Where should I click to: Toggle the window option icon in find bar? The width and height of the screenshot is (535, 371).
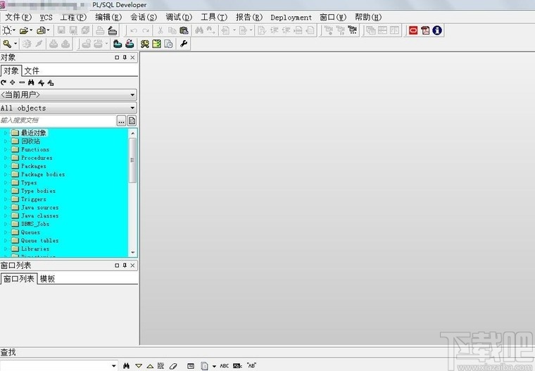pyautogui.click(x=191, y=366)
